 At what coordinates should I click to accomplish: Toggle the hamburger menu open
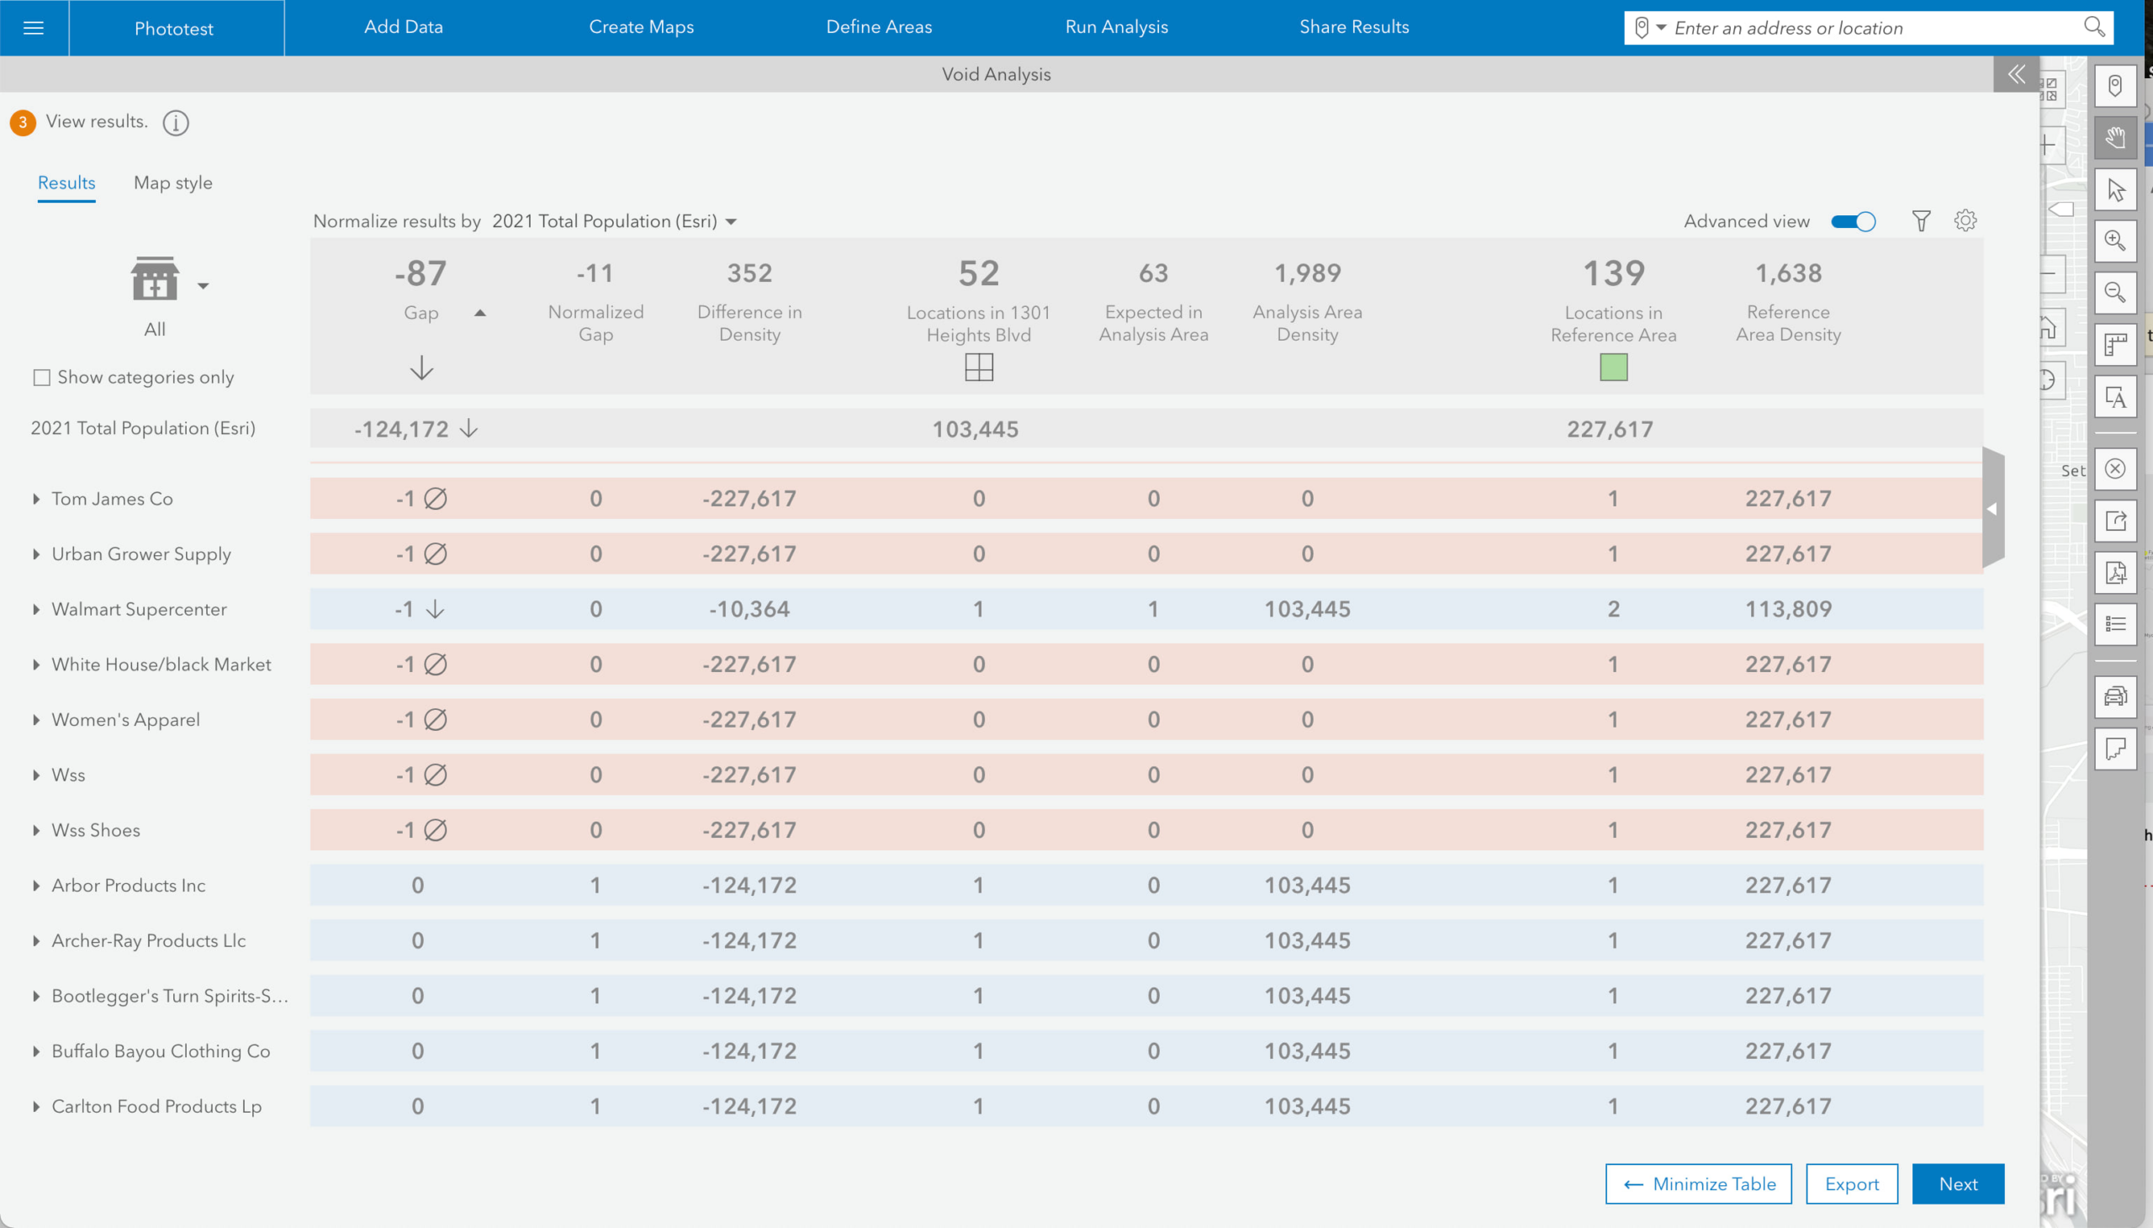(33, 25)
